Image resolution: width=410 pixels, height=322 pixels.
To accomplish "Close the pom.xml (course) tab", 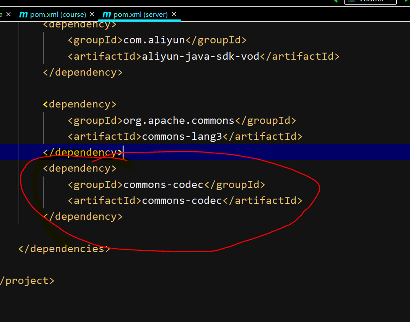I will [92, 14].
